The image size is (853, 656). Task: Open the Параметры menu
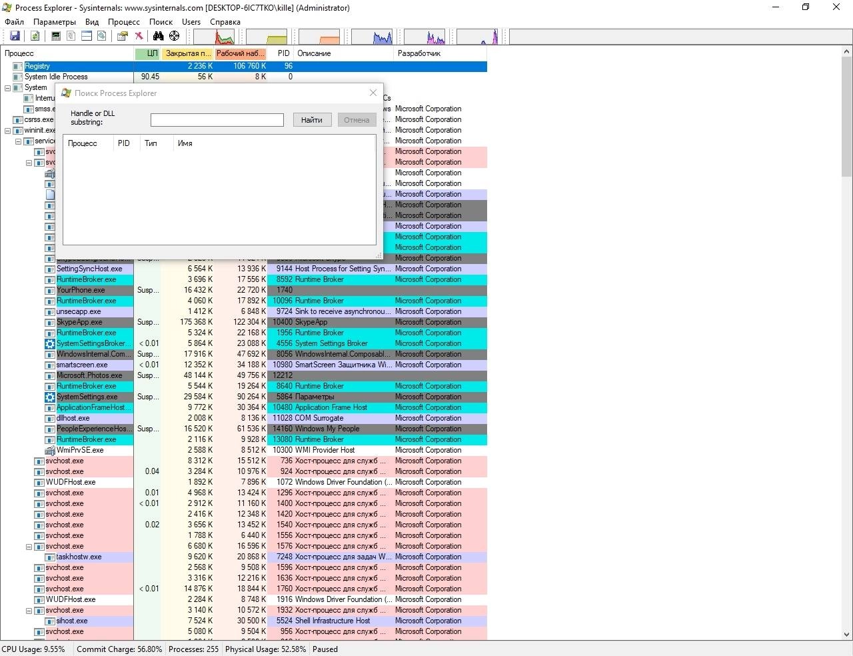[x=55, y=21]
